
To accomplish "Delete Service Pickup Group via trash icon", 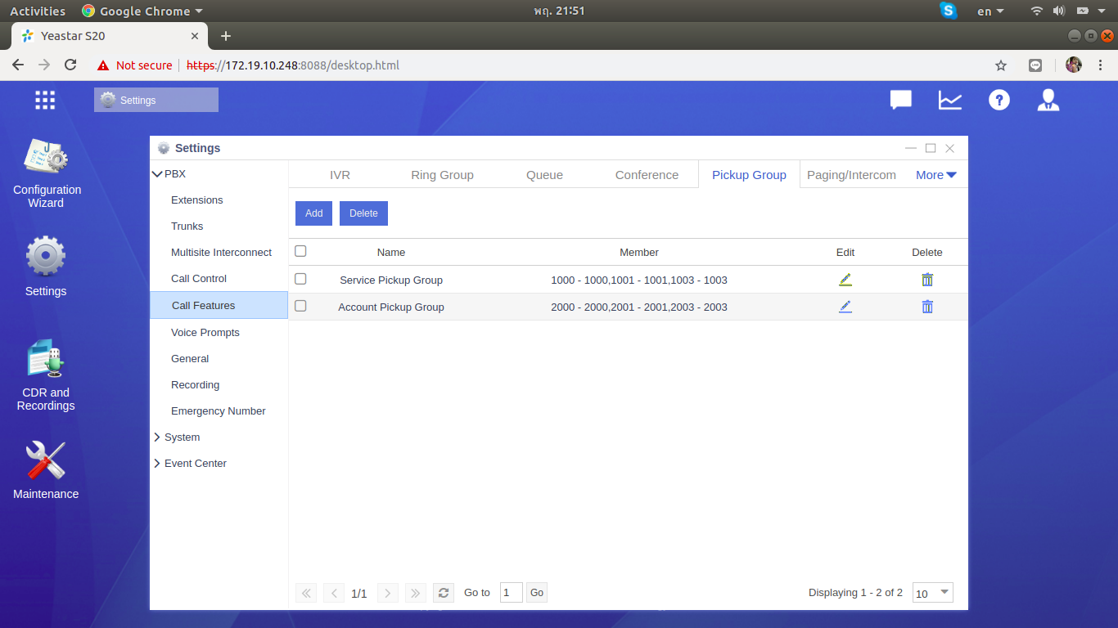I will coord(927,280).
